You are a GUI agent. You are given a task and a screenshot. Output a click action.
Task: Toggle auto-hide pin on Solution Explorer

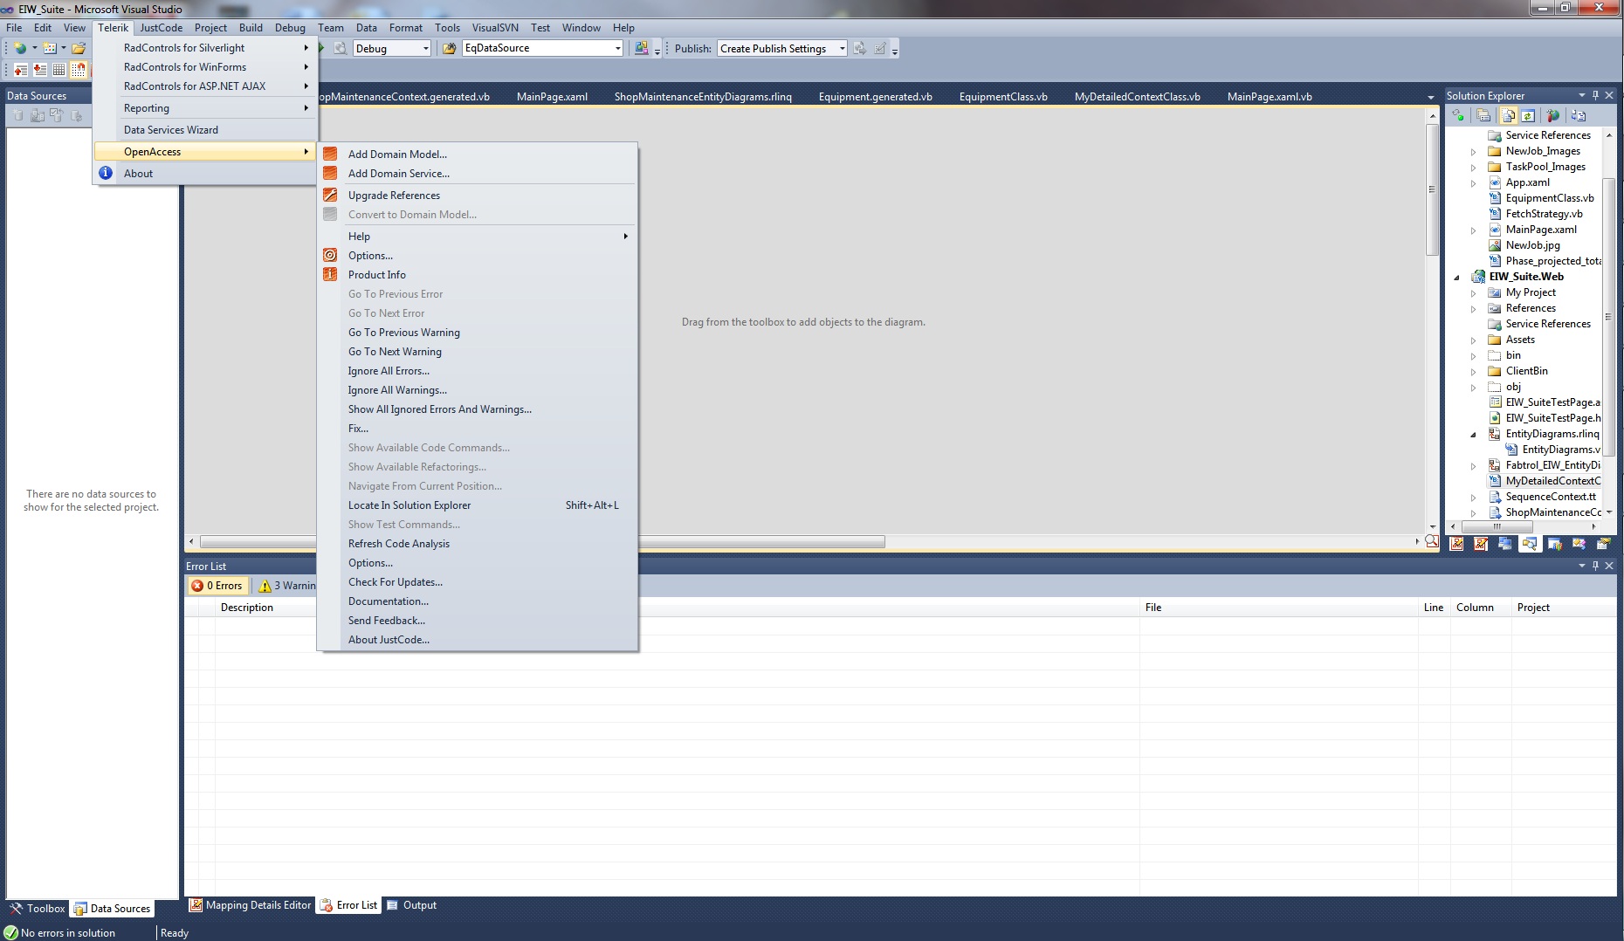[1595, 95]
